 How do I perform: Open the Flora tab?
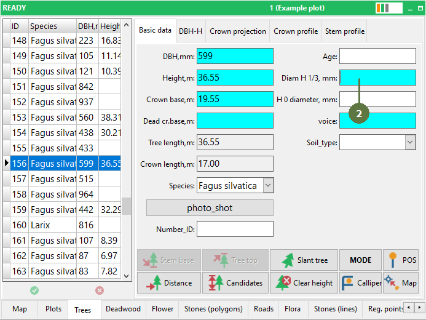point(293,309)
